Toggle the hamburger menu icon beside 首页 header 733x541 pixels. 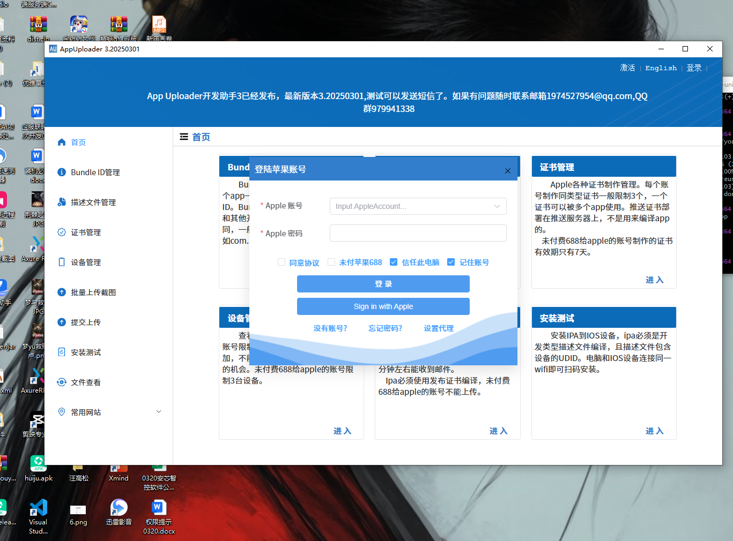click(184, 137)
